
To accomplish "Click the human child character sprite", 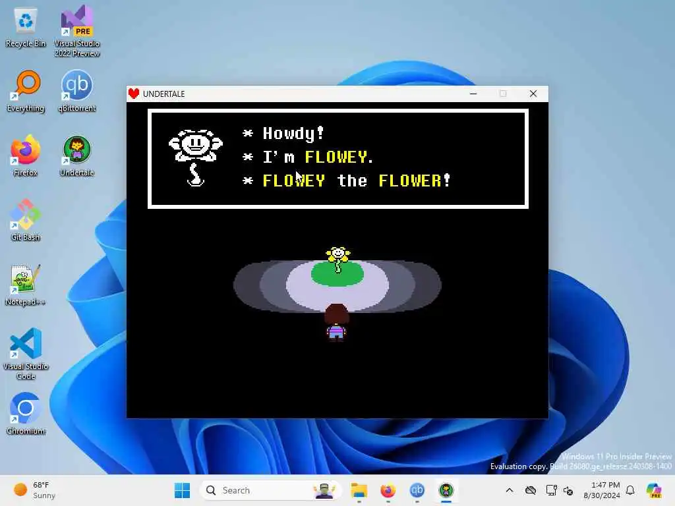I will coord(336,322).
